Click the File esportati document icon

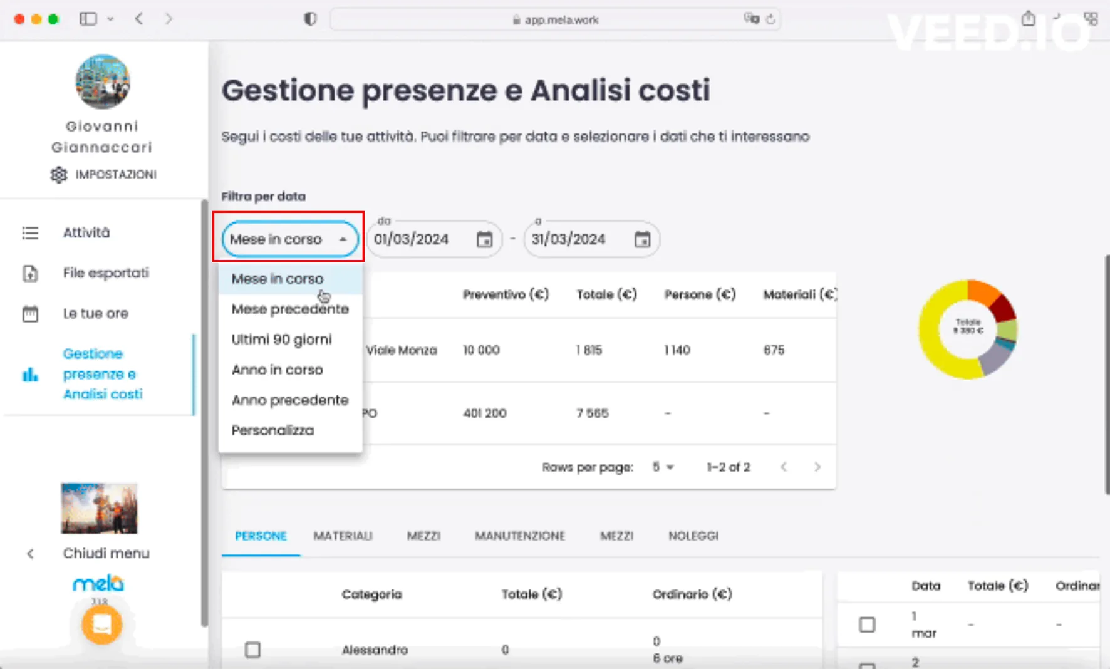[x=30, y=274]
